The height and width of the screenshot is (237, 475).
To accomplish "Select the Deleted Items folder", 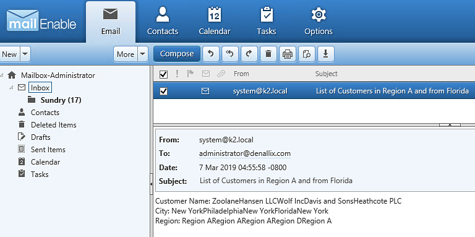I will pos(54,124).
